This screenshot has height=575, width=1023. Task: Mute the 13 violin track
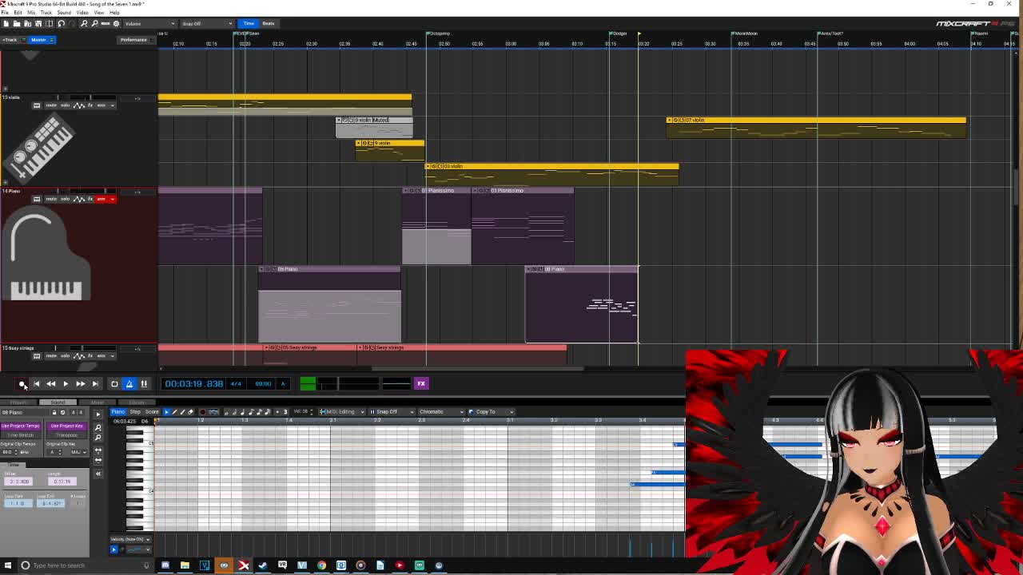click(51, 105)
